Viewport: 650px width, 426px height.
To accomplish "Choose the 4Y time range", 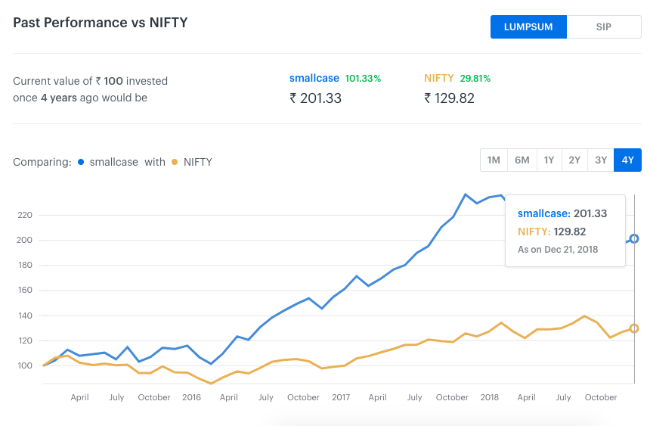I will coord(627,160).
